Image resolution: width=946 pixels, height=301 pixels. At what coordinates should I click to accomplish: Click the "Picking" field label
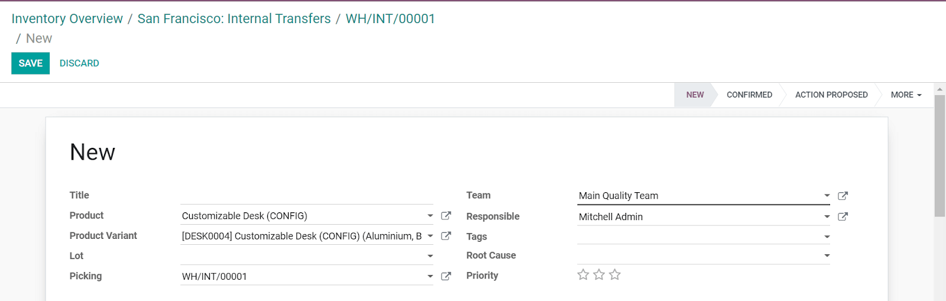85,276
